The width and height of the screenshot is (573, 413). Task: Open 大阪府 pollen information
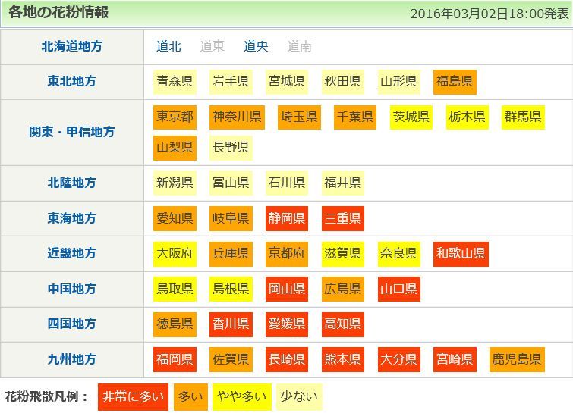(175, 254)
